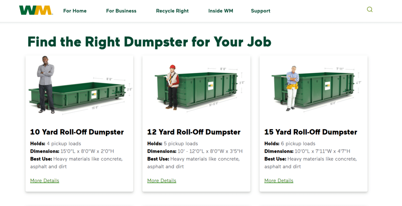Select the 12 Yard Roll-Off Dumpster title
This screenshot has width=402, height=206.
pos(194,132)
